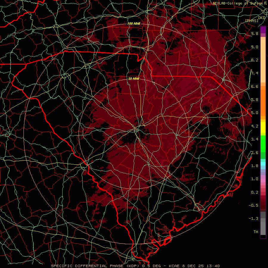Viewport: 268px width, 268px height.
Task: Click the 5.0 scale value
Action: pos(255,113)
